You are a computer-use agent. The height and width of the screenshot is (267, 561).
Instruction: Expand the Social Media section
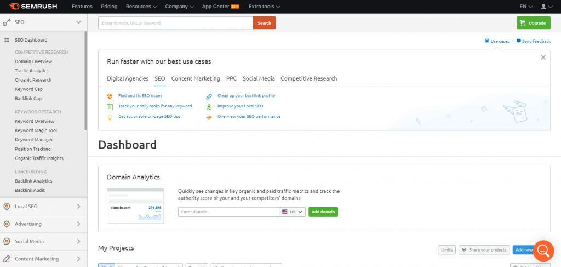79,242
